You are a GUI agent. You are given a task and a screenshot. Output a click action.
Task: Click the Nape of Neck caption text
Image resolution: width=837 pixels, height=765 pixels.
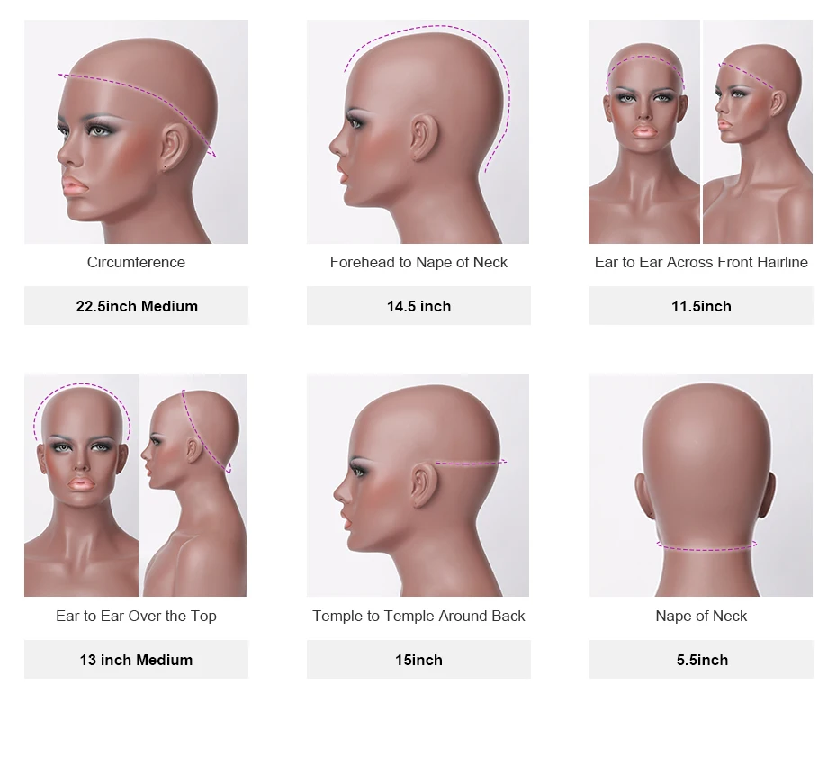701,616
